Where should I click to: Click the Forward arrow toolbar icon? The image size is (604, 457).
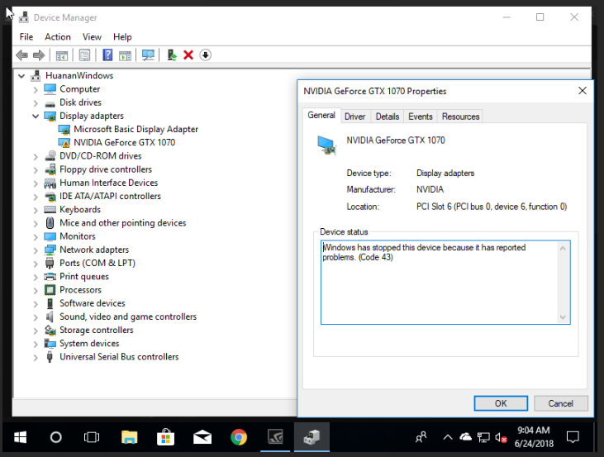(39, 55)
